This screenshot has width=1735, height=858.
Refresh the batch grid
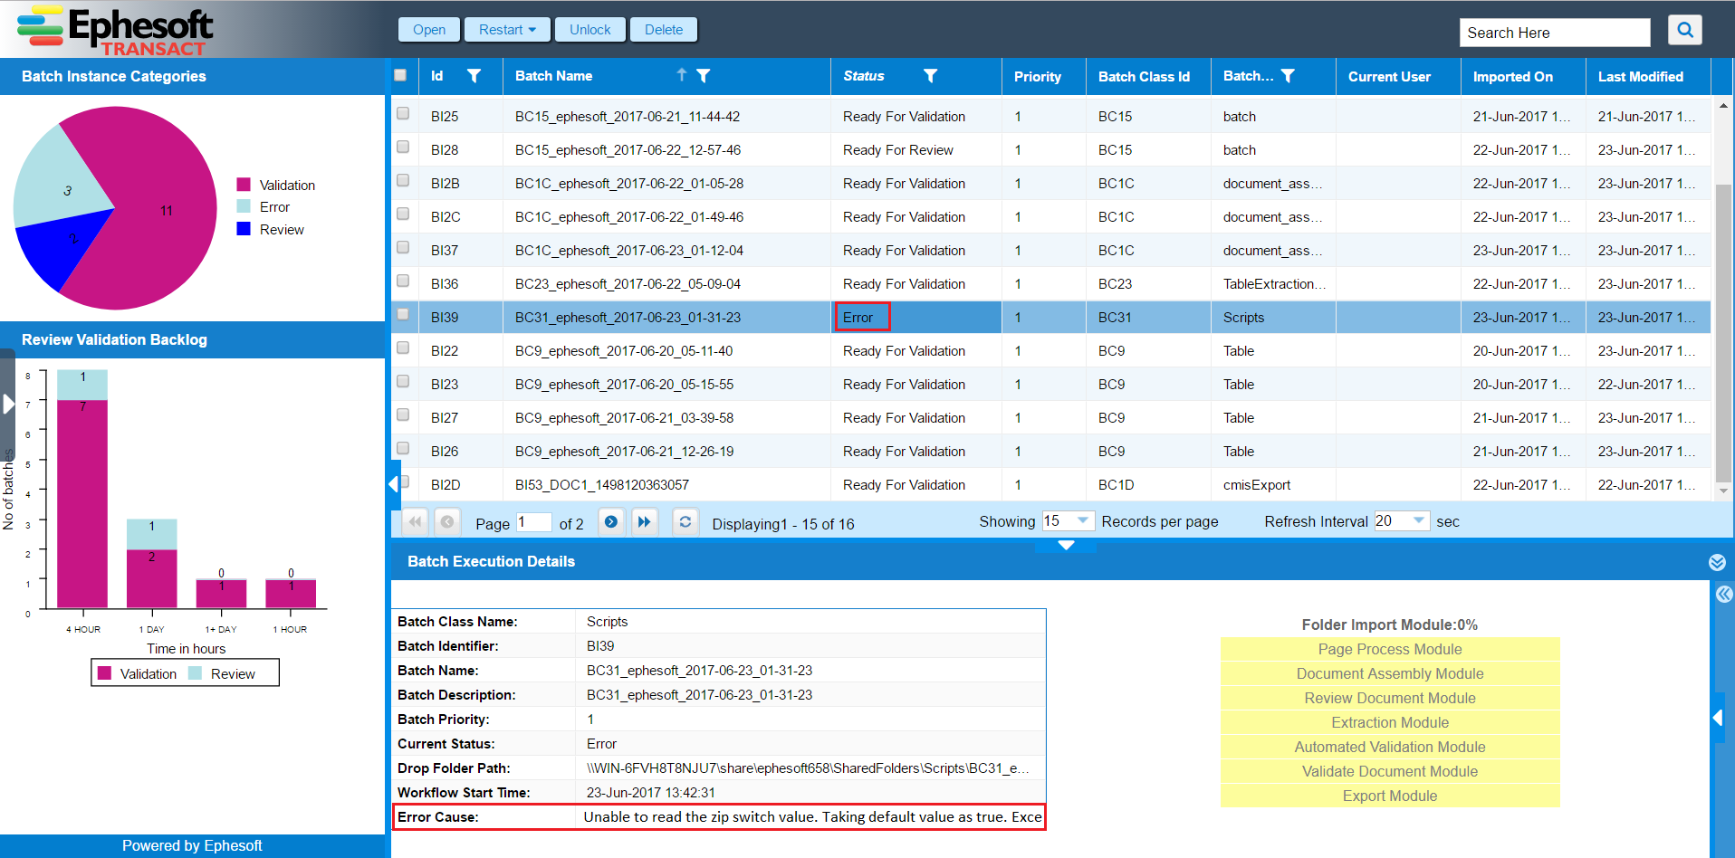[x=685, y=521]
